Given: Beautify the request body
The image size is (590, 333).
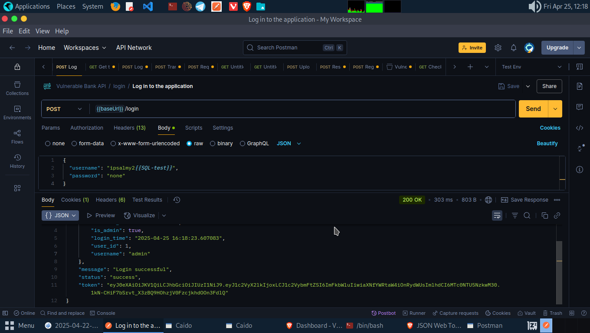Looking at the screenshot, I should tap(547, 144).
